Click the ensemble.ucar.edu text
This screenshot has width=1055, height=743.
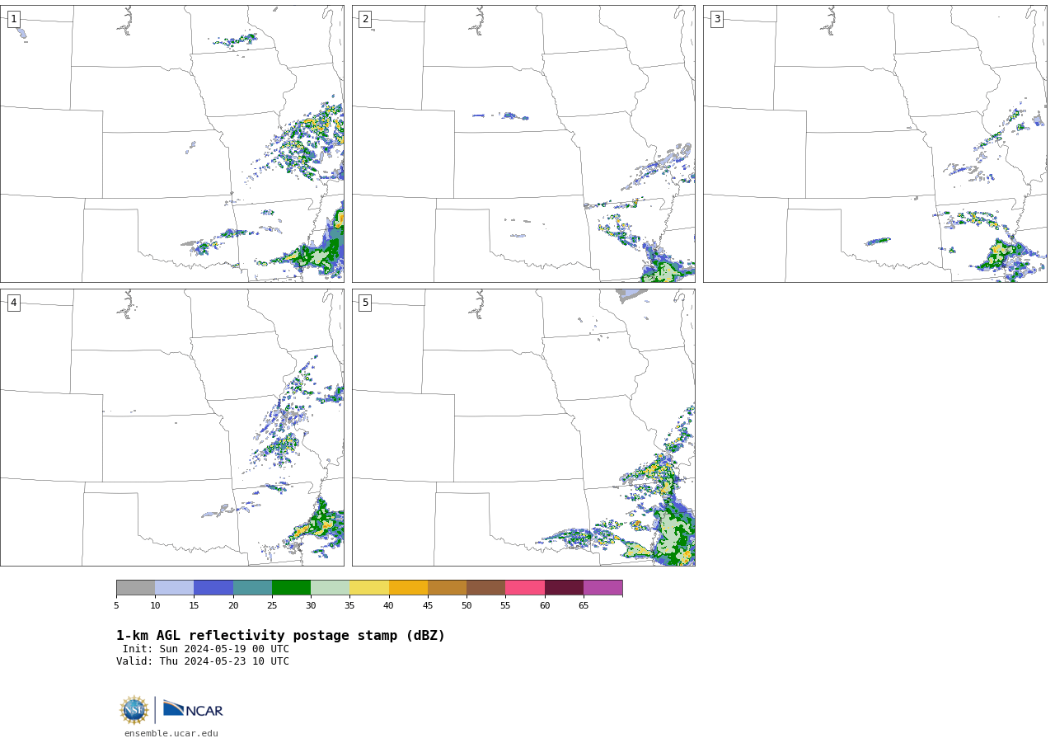(171, 733)
